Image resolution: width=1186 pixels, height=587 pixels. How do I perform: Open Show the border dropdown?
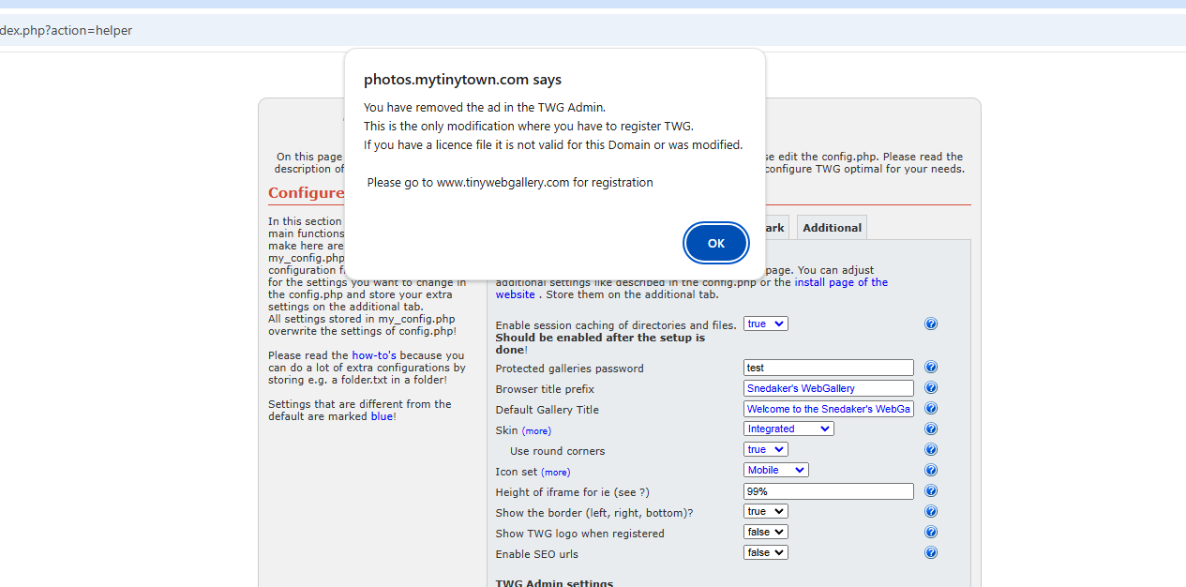click(766, 511)
